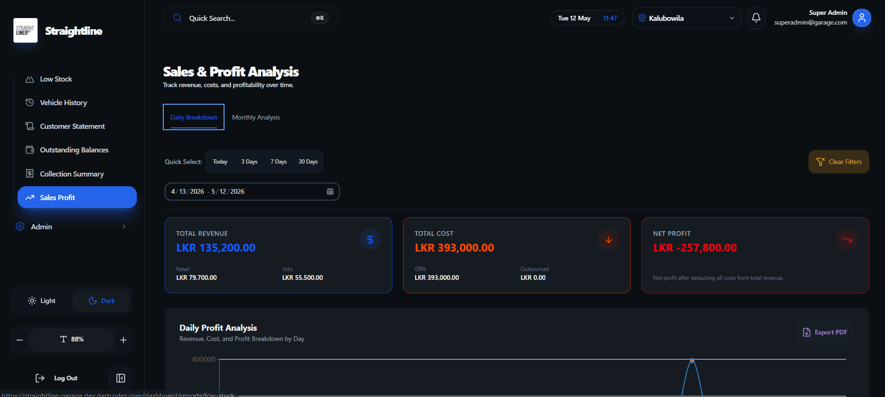Select the Daily Breakdown tab

[194, 117]
